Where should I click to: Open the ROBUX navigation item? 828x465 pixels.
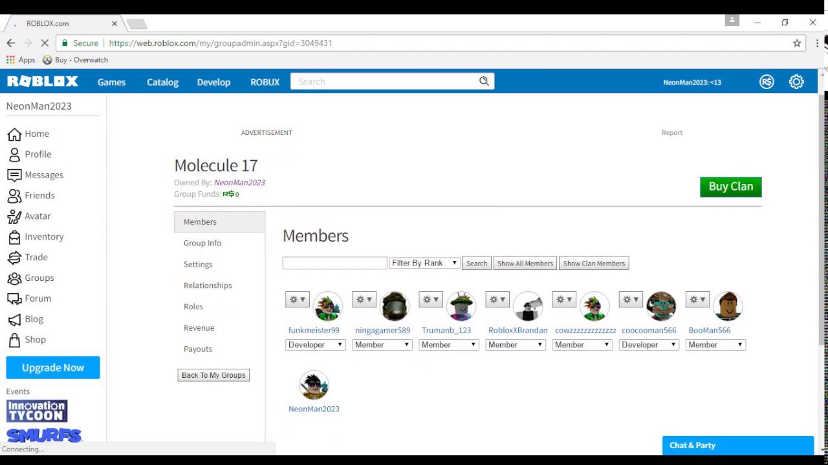[x=265, y=82]
